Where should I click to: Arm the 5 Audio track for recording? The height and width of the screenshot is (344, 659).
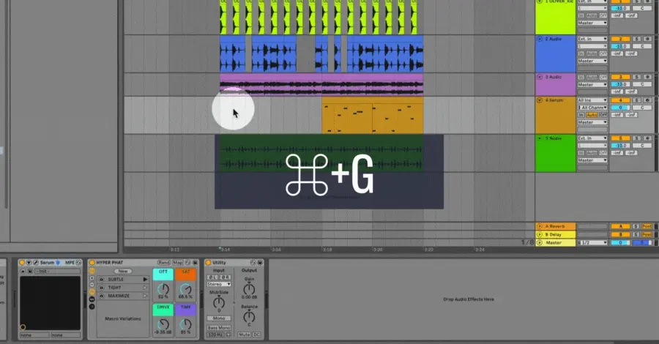(x=647, y=138)
